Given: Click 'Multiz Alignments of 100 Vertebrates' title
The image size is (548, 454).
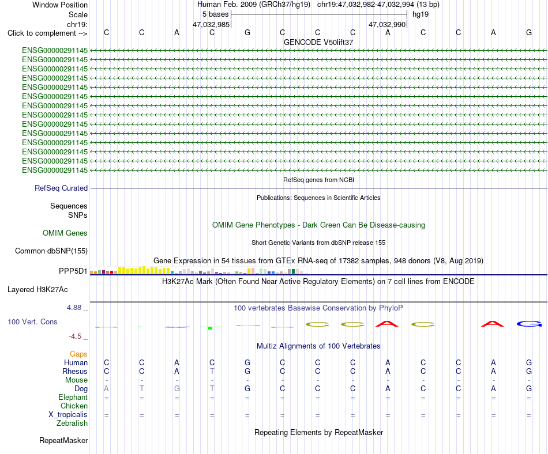Looking at the screenshot, I should tap(318, 346).
